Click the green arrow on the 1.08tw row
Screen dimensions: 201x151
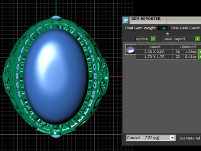tap(200, 52)
